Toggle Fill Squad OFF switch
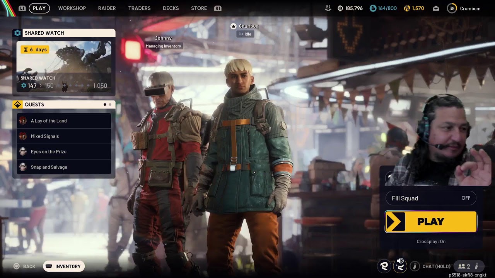Viewport: 495px width, 278px height. 431,198
